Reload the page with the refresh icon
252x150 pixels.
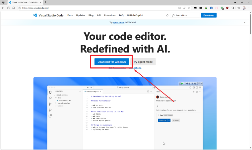tap(8, 8)
